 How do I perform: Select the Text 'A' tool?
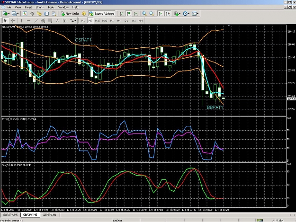click(57, 20)
